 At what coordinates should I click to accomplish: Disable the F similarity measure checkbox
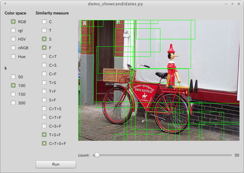44,48
